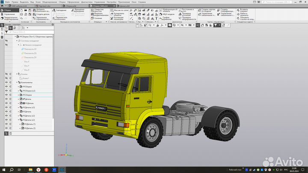Image resolution: width=308 pixels, height=173 pixels.
Task: Toggle visibility eye for Эскизы row
Action: click(x=6, y=74)
